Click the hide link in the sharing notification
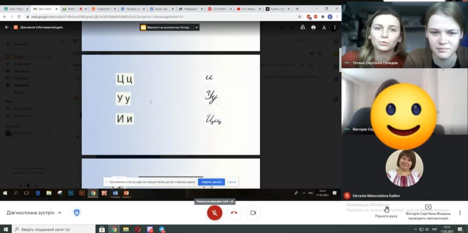 click(x=231, y=182)
